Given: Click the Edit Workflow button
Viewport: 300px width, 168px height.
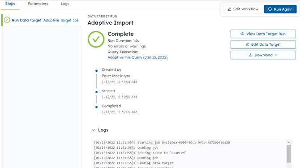Looking at the screenshot, I should (243, 9).
